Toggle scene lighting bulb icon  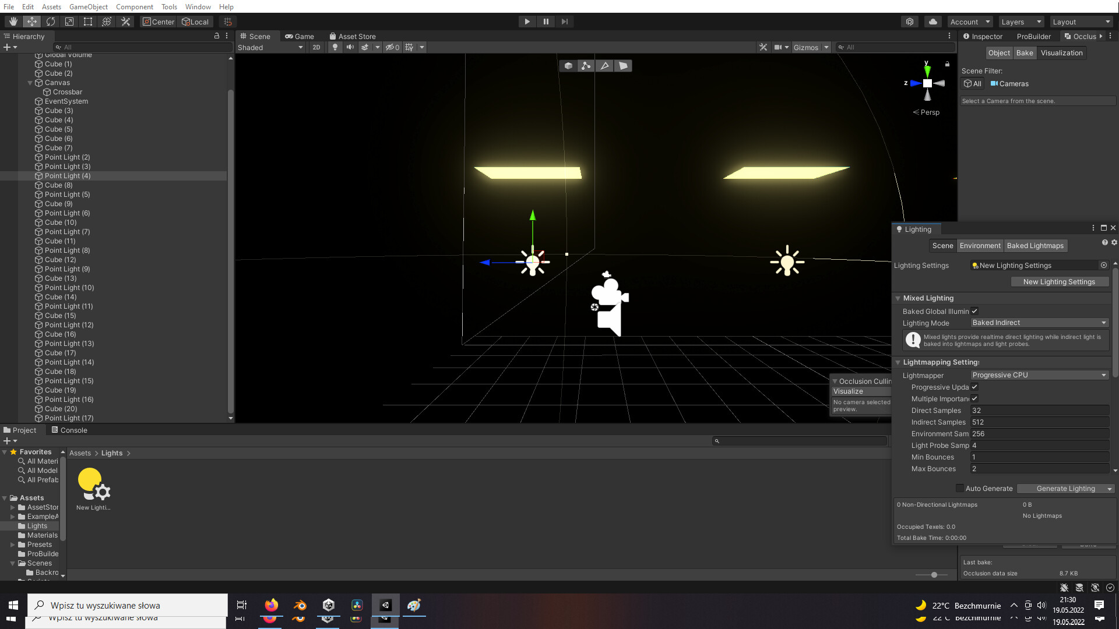[335, 47]
